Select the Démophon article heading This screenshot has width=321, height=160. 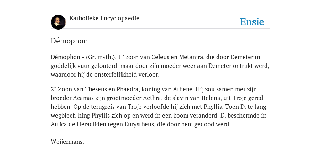[x=69, y=41]
